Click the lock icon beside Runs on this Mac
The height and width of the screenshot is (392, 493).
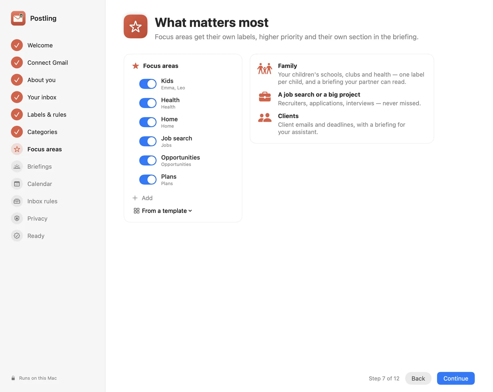coord(13,378)
